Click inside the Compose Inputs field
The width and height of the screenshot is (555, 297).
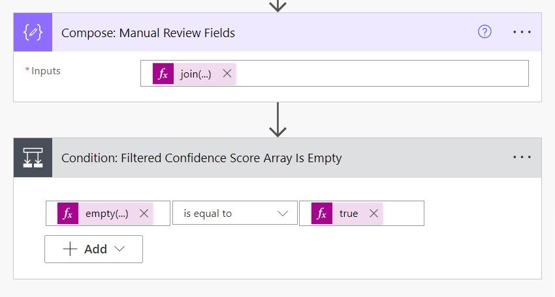382,73
